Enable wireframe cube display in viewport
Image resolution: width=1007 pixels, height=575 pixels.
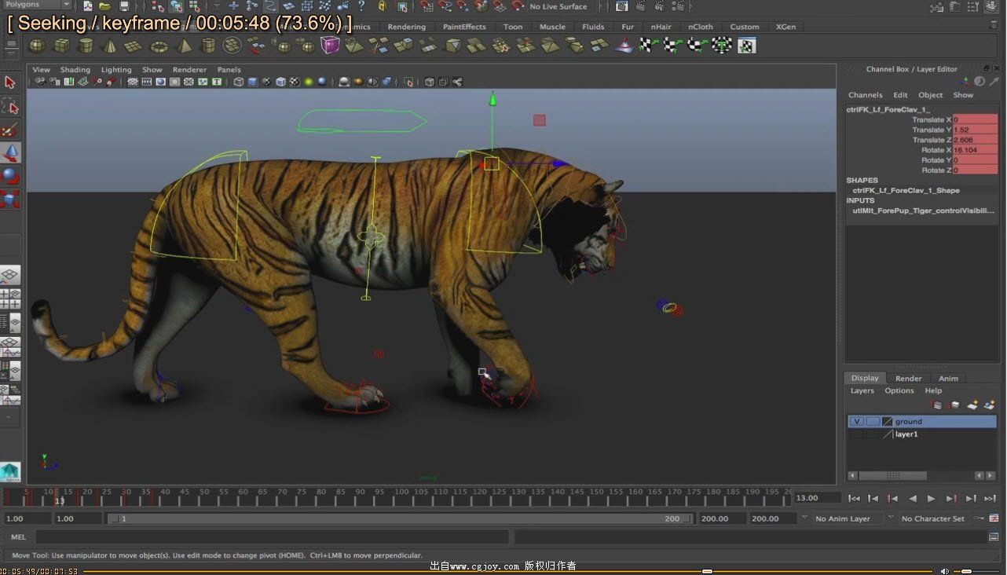239,82
